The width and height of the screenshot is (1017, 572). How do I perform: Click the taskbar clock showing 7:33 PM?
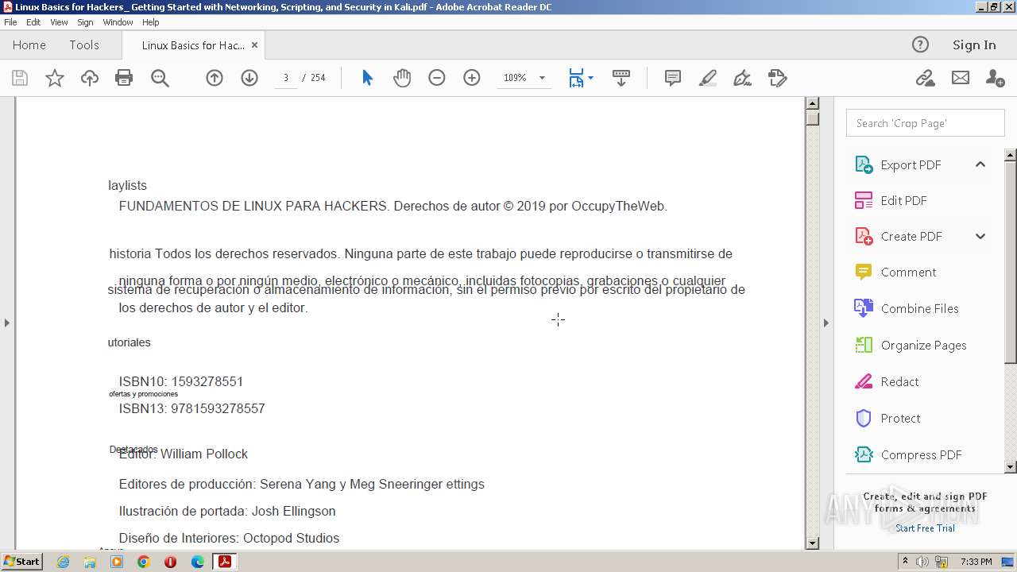pos(976,562)
